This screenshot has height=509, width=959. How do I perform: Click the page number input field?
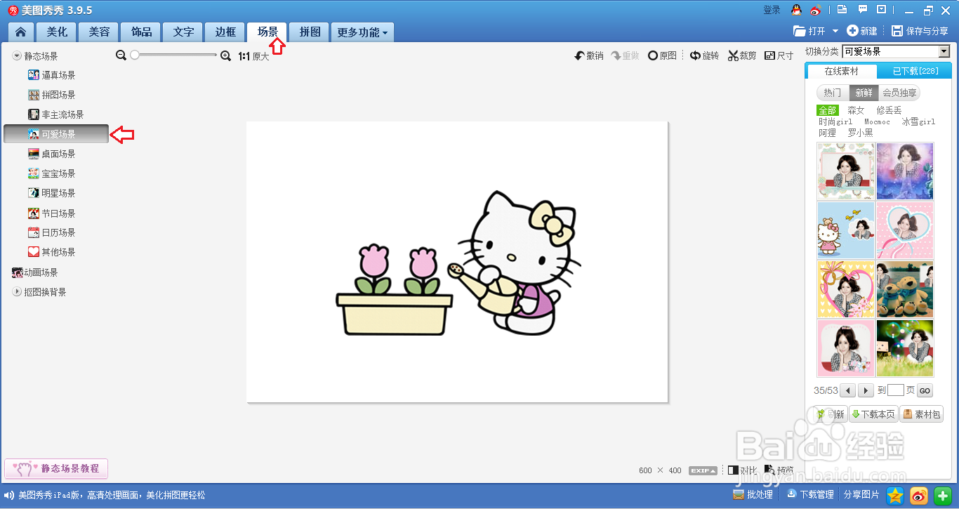[x=896, y=390]
